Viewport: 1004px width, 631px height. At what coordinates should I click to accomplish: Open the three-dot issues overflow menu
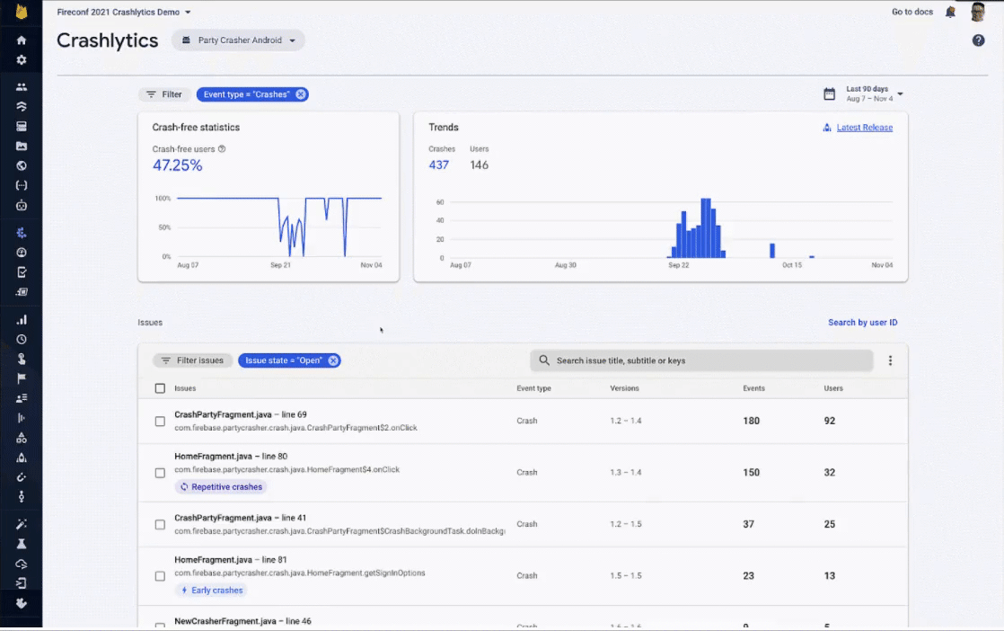click(890, 360)
